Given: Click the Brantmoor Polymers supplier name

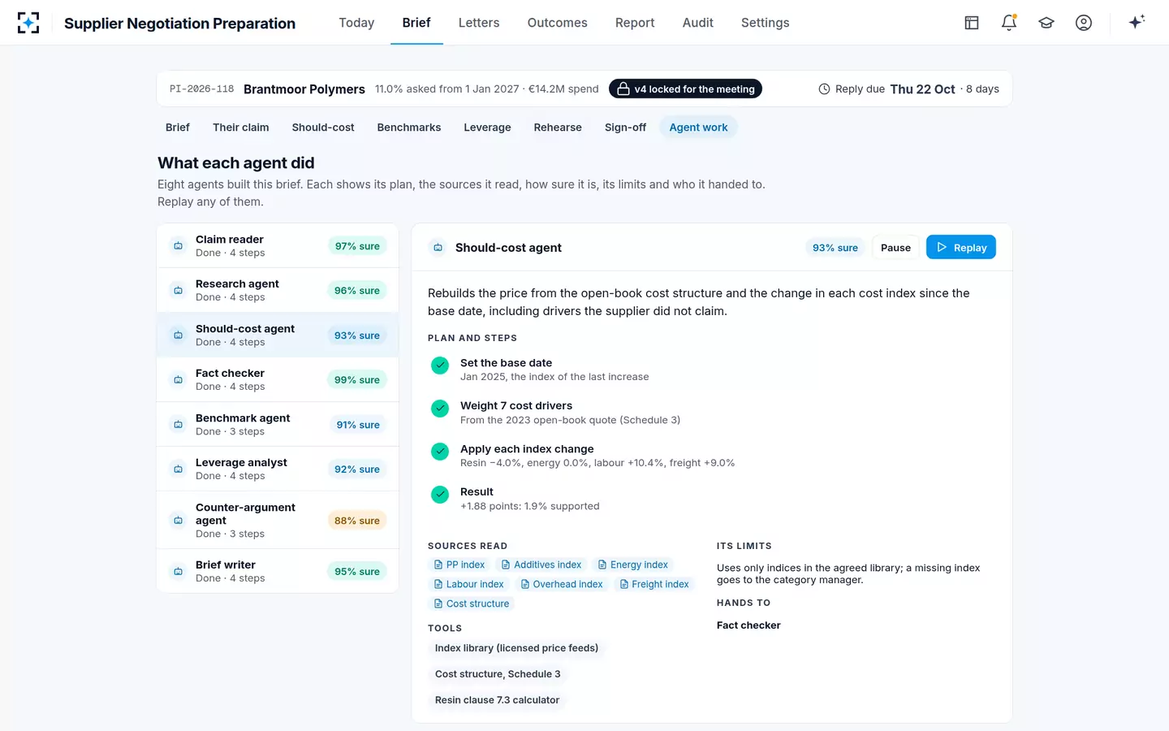Looking at the screenshot, I should (x=304, y=89).
